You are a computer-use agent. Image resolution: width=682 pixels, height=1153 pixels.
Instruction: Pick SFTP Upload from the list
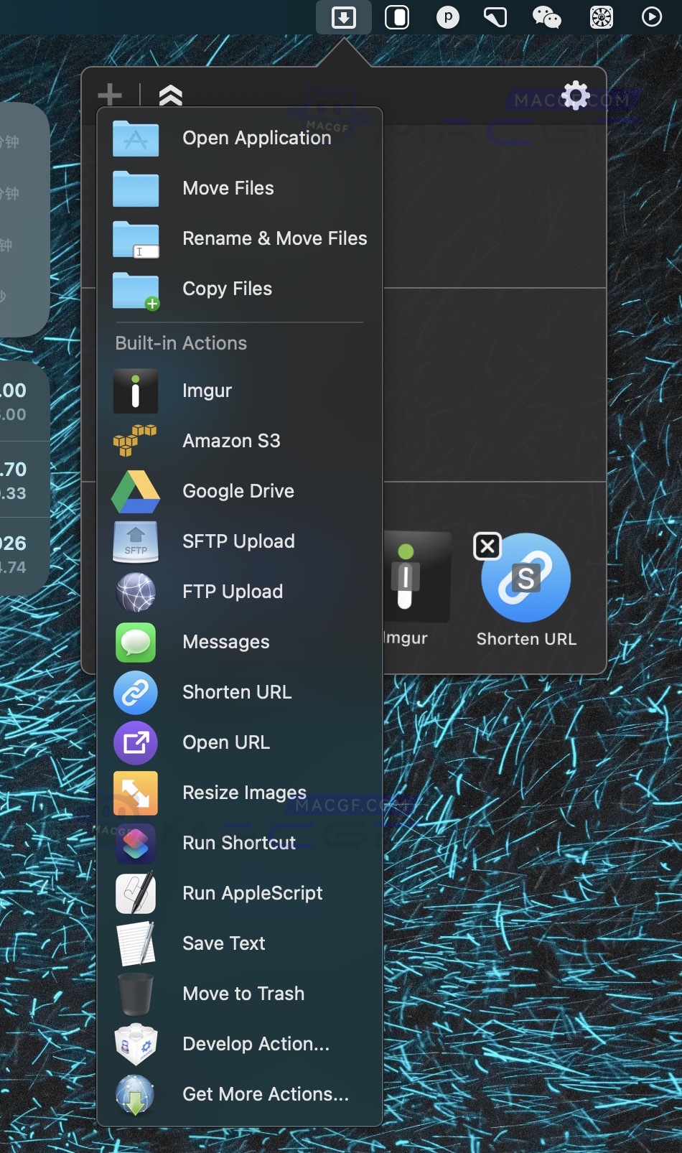[239, 541]
